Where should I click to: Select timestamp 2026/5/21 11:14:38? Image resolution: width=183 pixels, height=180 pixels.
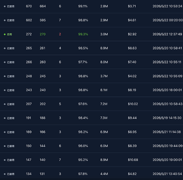pos(166,132)
